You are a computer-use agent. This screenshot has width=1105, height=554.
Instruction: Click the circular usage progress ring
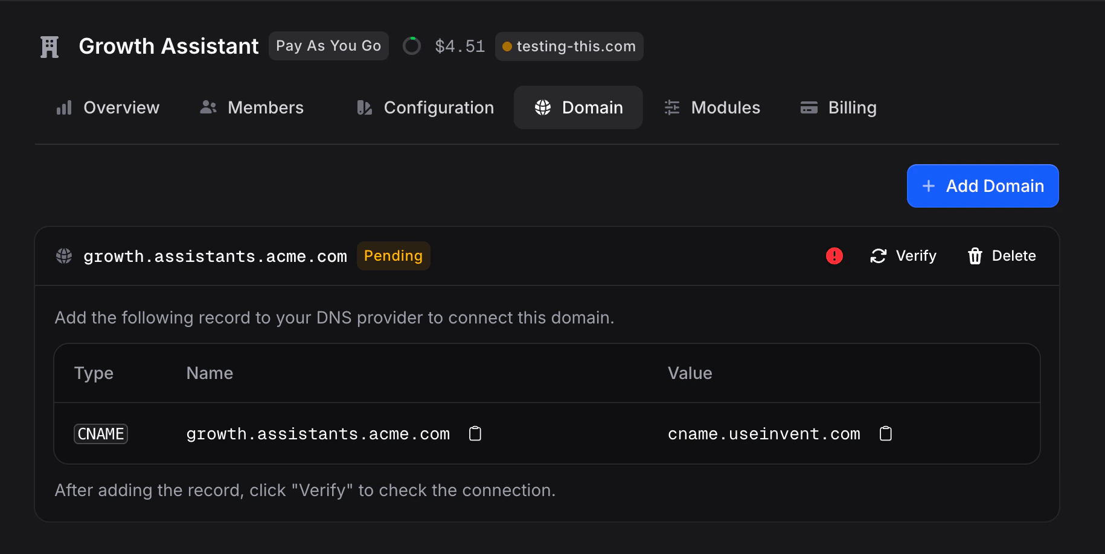click(x=412, y=46)
